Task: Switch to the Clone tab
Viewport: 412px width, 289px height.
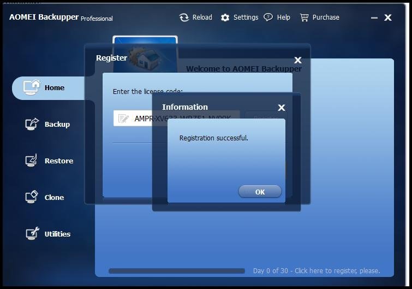Action: point(54,197)
